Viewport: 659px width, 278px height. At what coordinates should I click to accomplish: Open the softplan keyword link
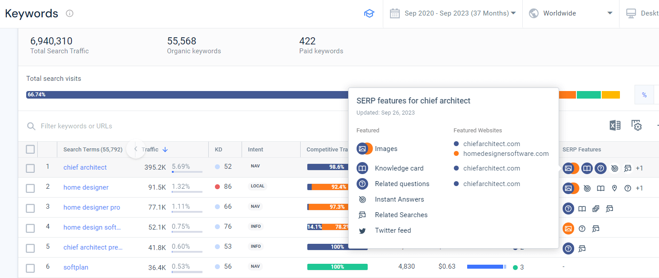(x=76, y=267)
